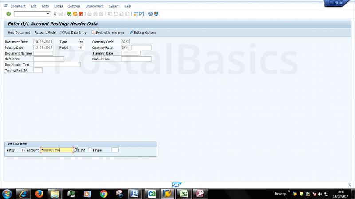Click the green Enter checkmark icon

(8, 14)
